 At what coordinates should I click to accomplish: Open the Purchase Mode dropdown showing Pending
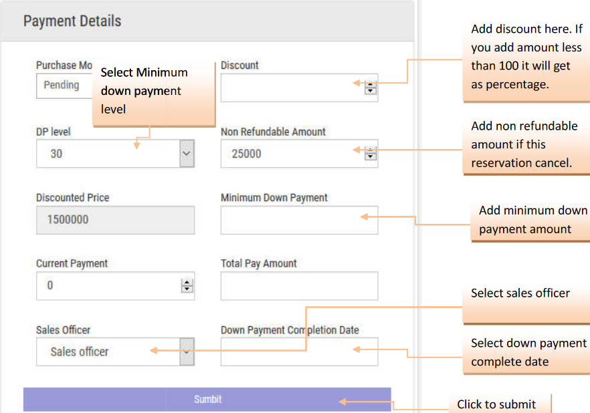pyautogui.click(x=64, y=86)
